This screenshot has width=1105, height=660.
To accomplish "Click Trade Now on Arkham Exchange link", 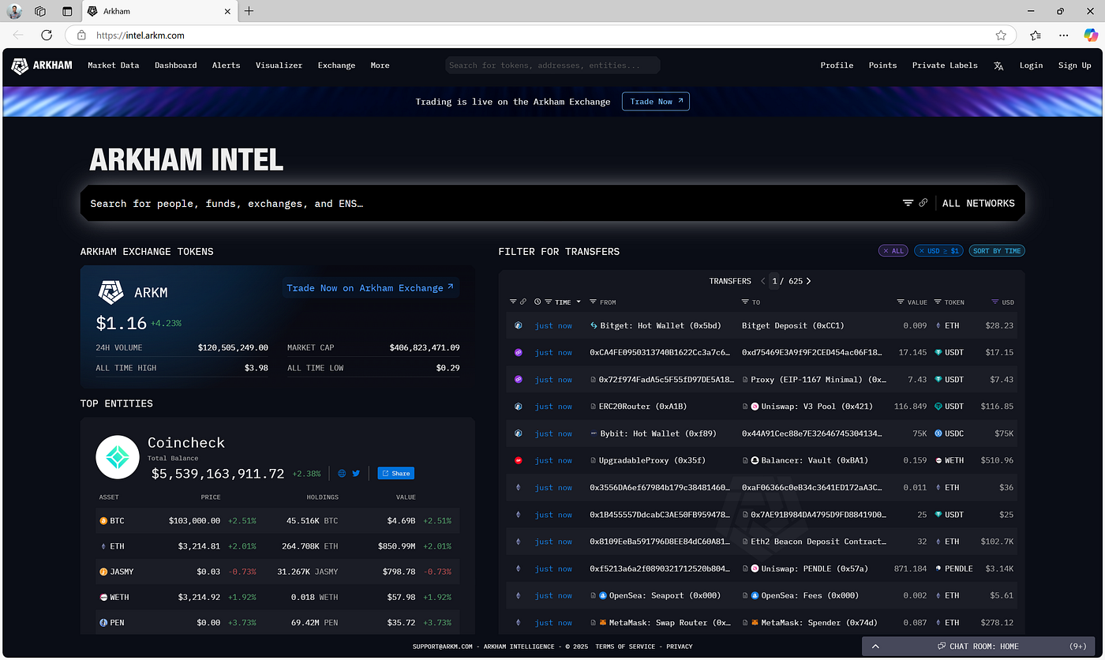I will (x=370, y=288).
